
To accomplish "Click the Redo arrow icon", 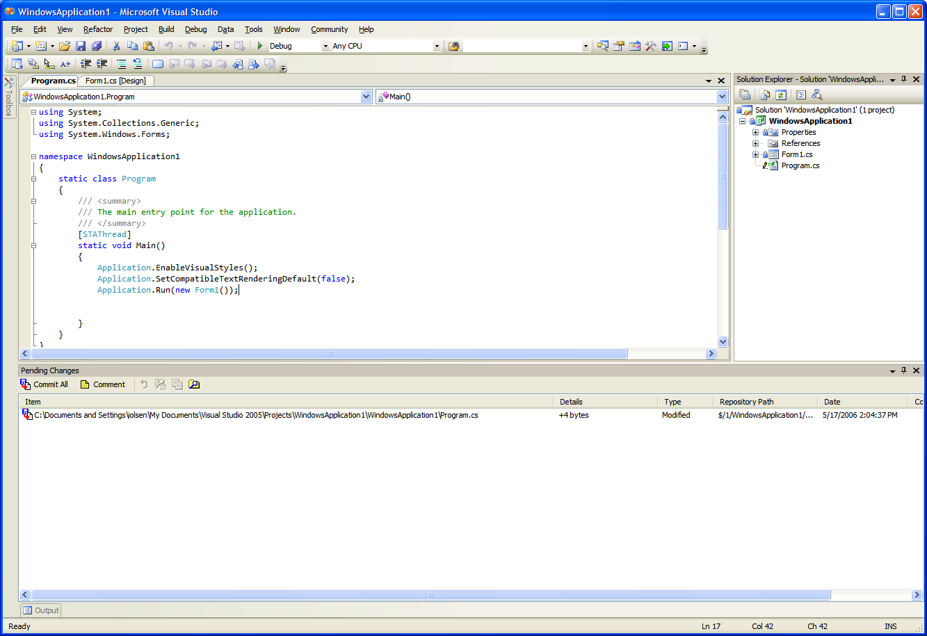I will click(x=193, y=46).
